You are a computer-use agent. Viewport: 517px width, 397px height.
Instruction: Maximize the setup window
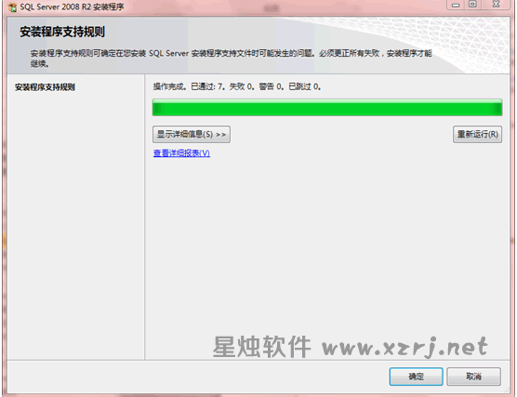[472, 5]
